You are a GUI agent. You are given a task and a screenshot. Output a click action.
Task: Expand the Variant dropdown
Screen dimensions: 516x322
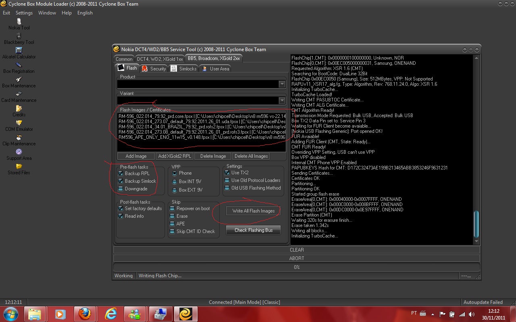(x=282, y=101)
